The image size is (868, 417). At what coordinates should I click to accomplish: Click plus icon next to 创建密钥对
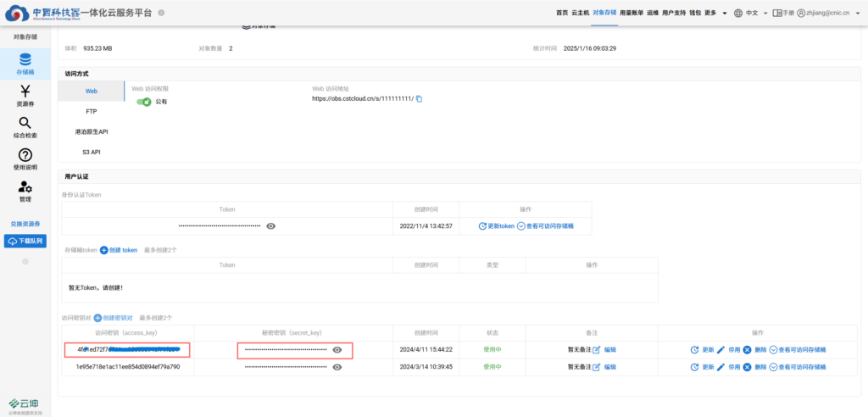click(x=97, y=317)
